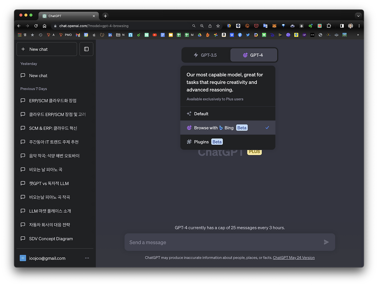This screenshot has width=378, height=286.
Task: Select the ChatGPT browser tab
Action: (x=68, y=16)
